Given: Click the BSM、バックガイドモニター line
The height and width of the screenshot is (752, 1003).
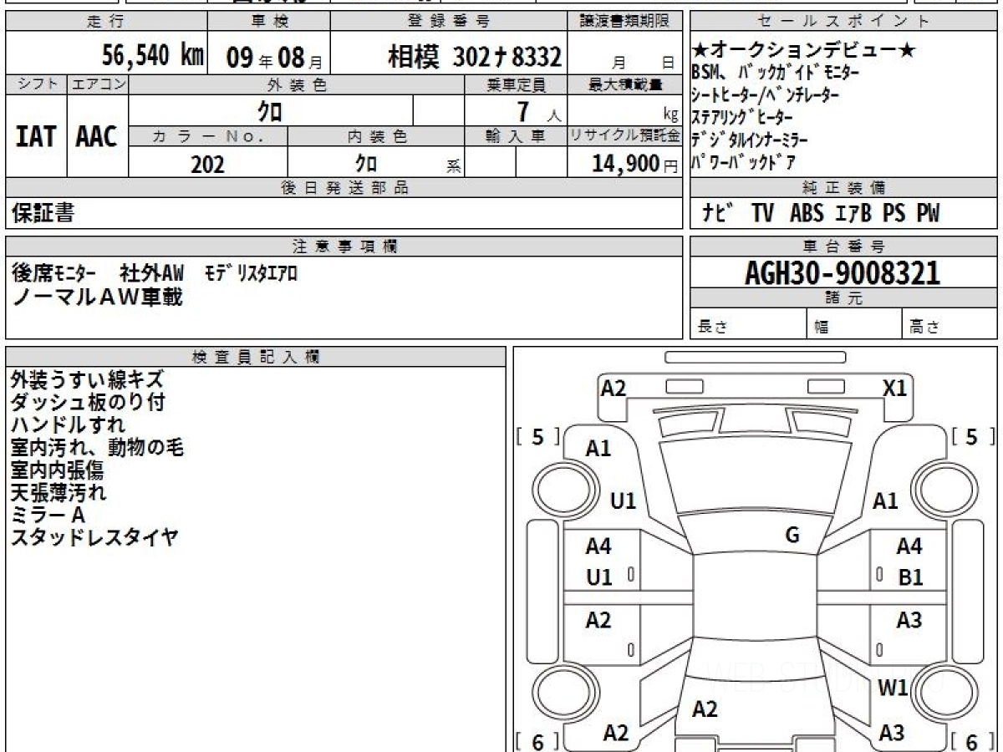Looking at the screenshot, I should (776, 73).
